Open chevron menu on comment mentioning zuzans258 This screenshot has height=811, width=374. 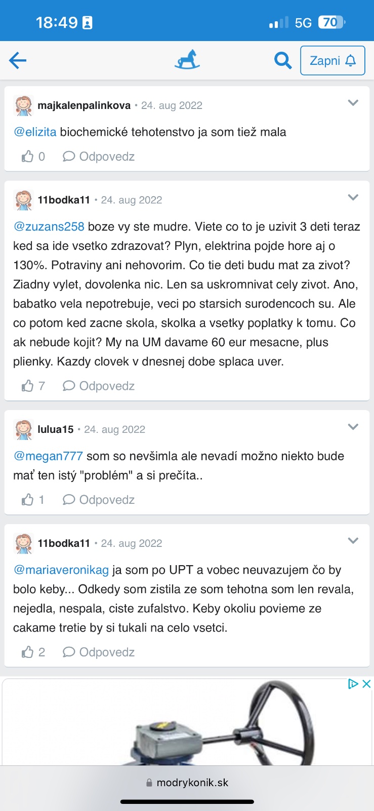tap(353, 197)
